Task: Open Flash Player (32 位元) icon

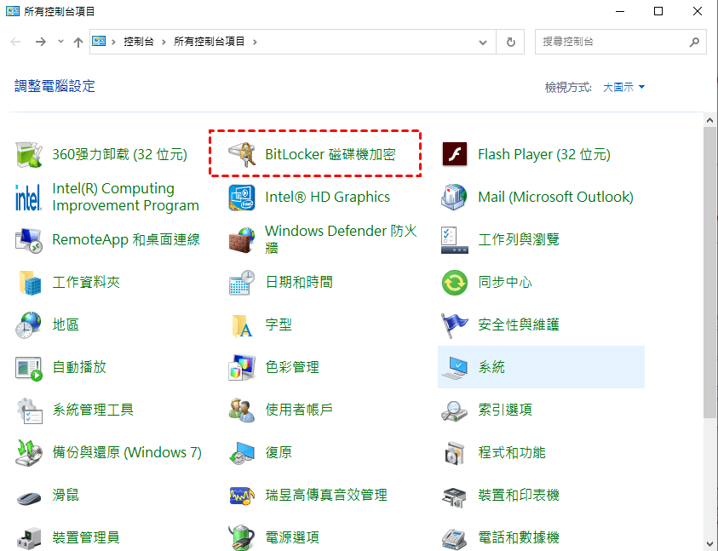Action: pyautogui.click(x=454, y=154)
